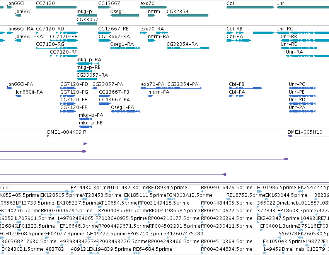This screenshot has height=255, width=329.
Task: Select EST RE18752.5prime
Action: tap(246, 195)
